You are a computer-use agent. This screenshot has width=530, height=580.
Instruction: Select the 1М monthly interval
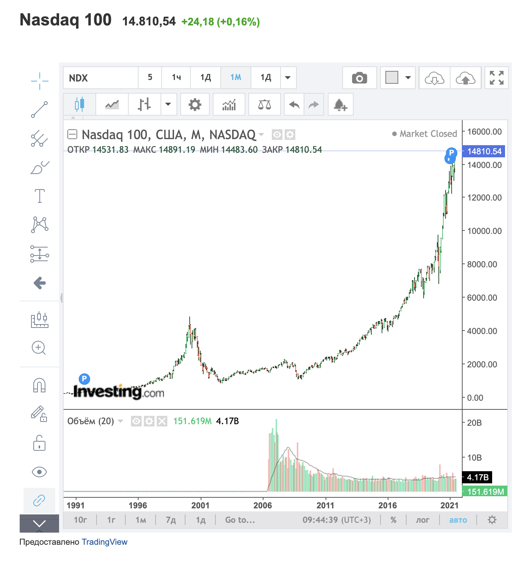(235, 78)
